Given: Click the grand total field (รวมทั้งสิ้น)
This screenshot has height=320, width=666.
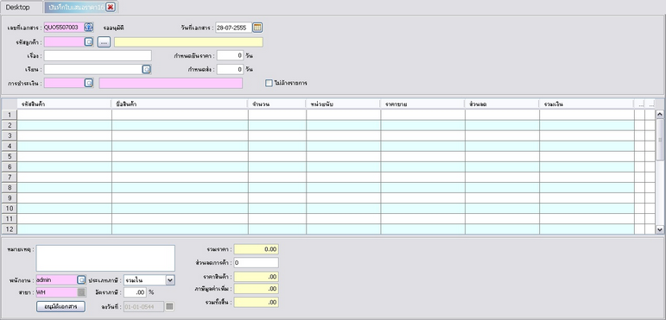Looking at the screenshot, I should pos(257,302).
